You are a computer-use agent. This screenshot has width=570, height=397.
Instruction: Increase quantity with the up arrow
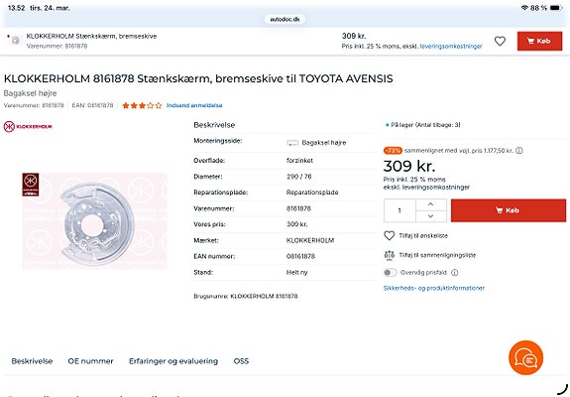tap(431, 204)
